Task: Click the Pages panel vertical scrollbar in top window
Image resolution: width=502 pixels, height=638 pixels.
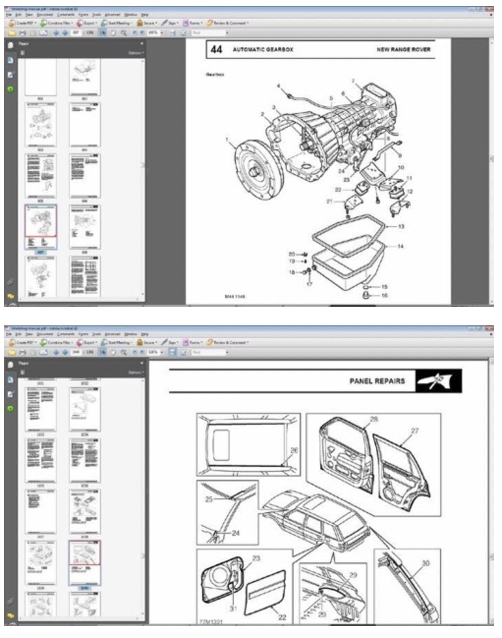Action: [143, 166]
